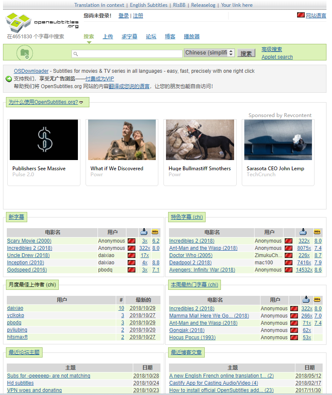Open uploader yclkoko profile
332x395 pixels.
[x=16, y=315]
